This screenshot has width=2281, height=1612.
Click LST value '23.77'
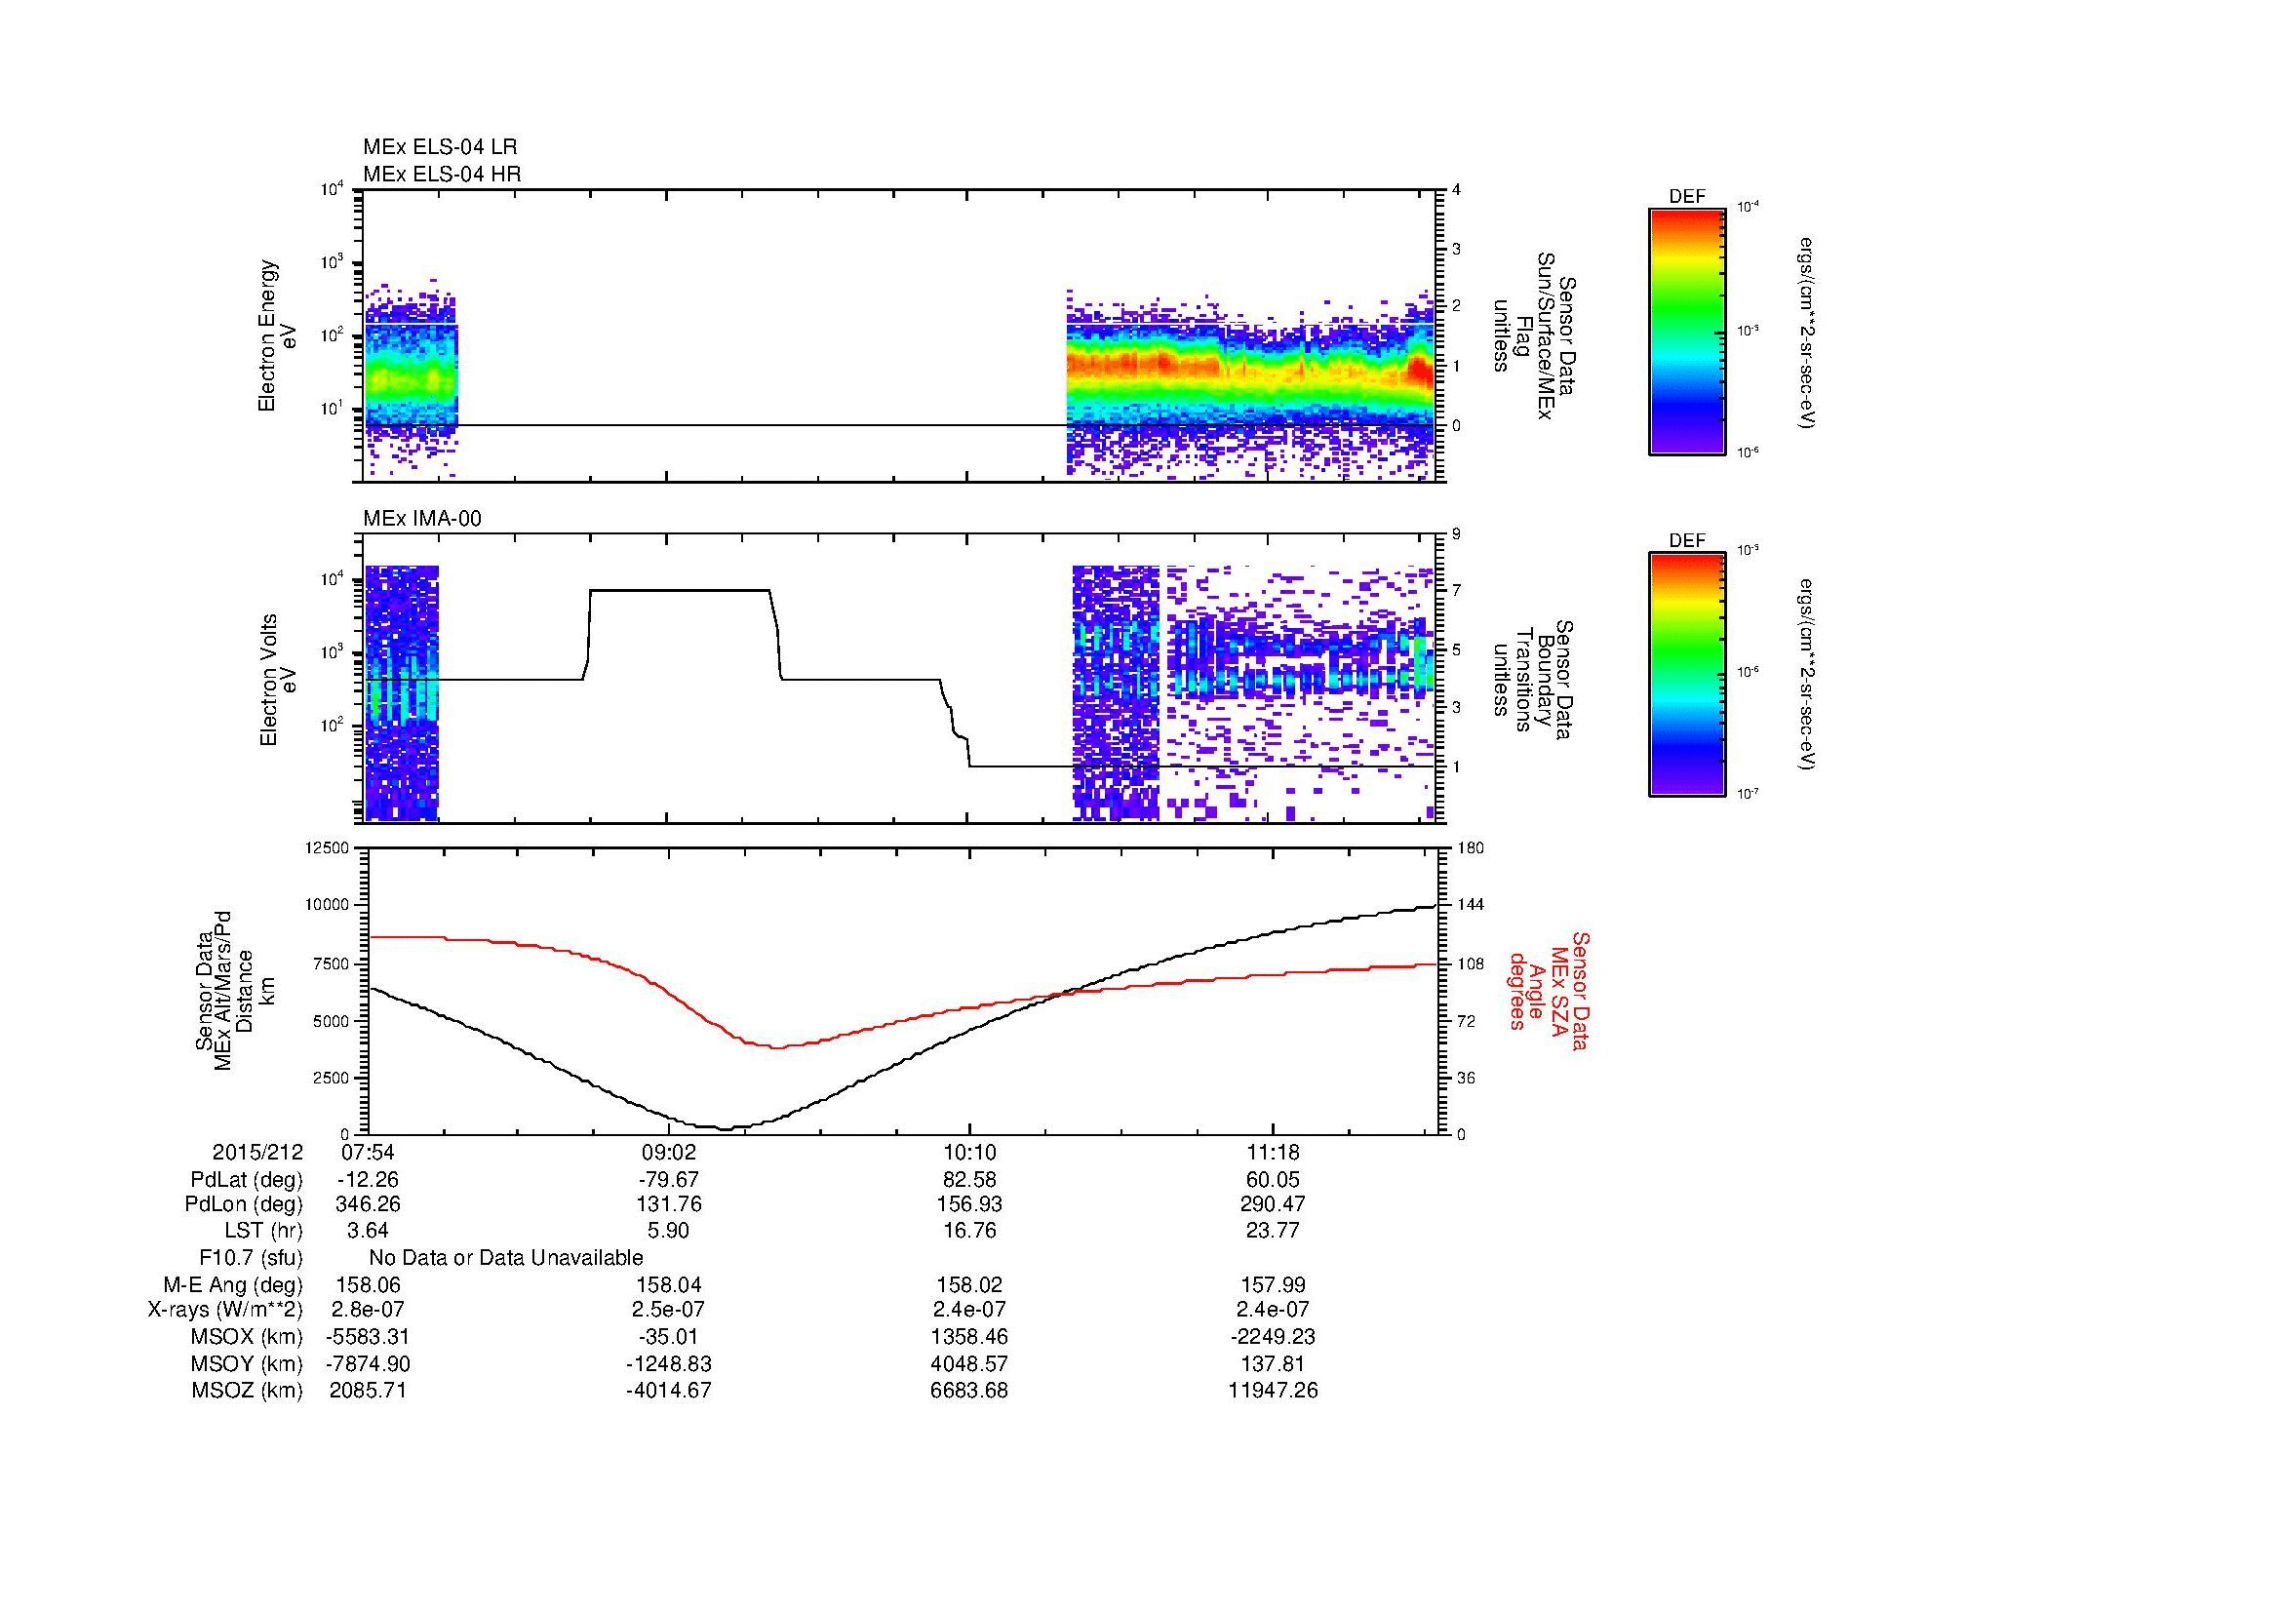[1273, 1231]
